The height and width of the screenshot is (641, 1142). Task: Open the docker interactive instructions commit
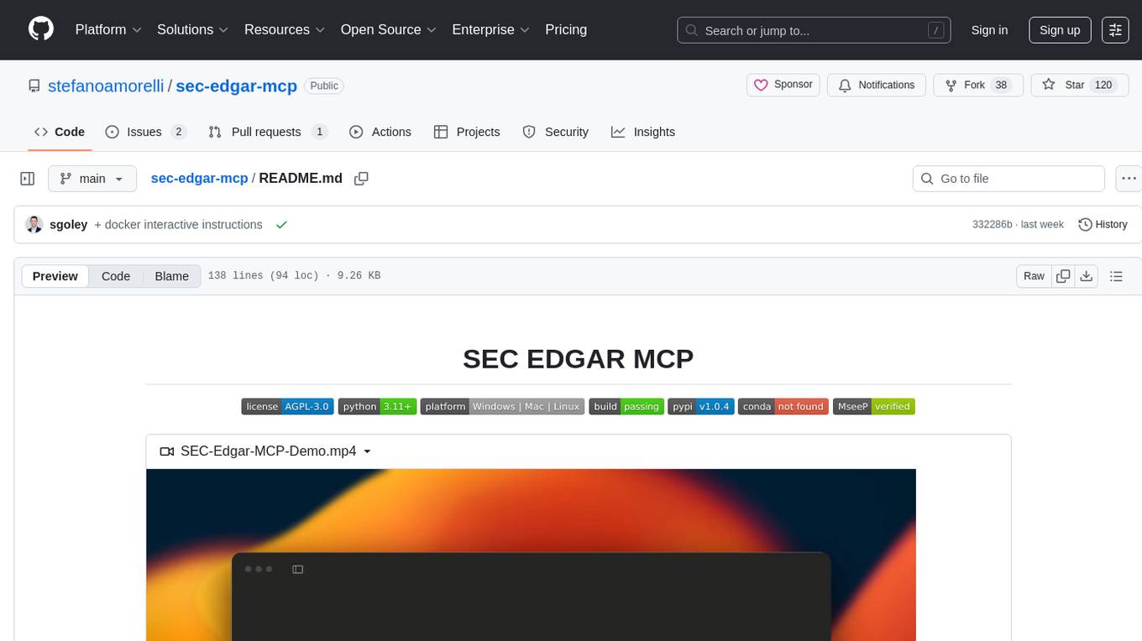(x=178, y=225)
